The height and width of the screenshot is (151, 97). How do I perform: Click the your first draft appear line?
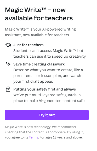(33, 81)
